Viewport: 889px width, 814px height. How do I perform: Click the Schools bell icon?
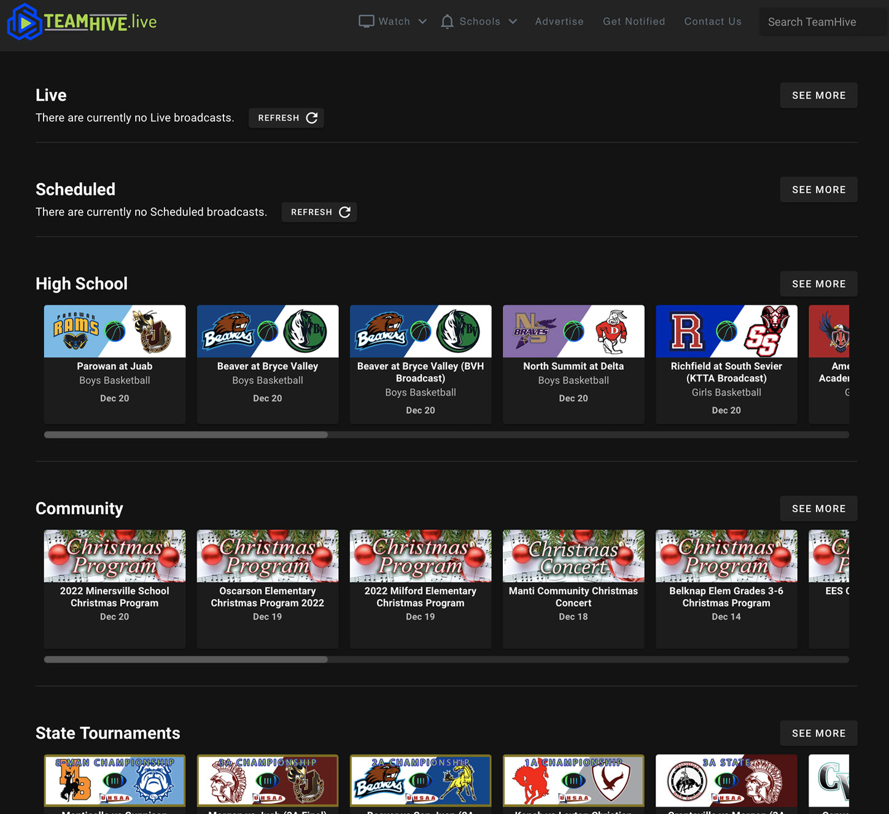point(448,22)
